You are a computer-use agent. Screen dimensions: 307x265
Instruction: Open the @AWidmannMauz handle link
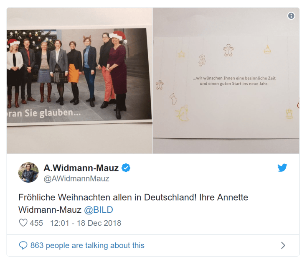coord(76,178)
